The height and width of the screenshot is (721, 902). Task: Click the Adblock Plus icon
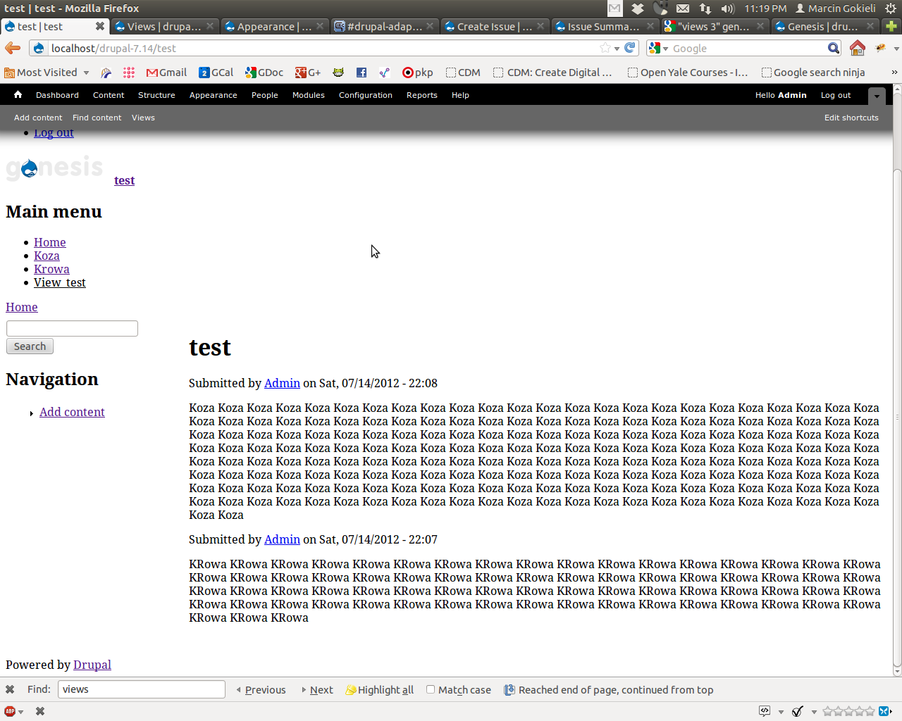pos(10,711)
